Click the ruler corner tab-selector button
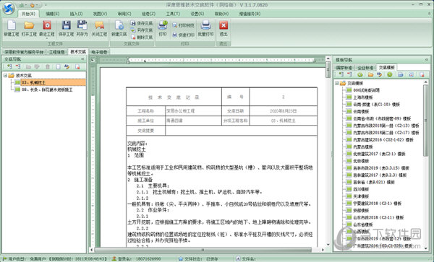Screen dimensions: 434x262 tap(93, 60)
